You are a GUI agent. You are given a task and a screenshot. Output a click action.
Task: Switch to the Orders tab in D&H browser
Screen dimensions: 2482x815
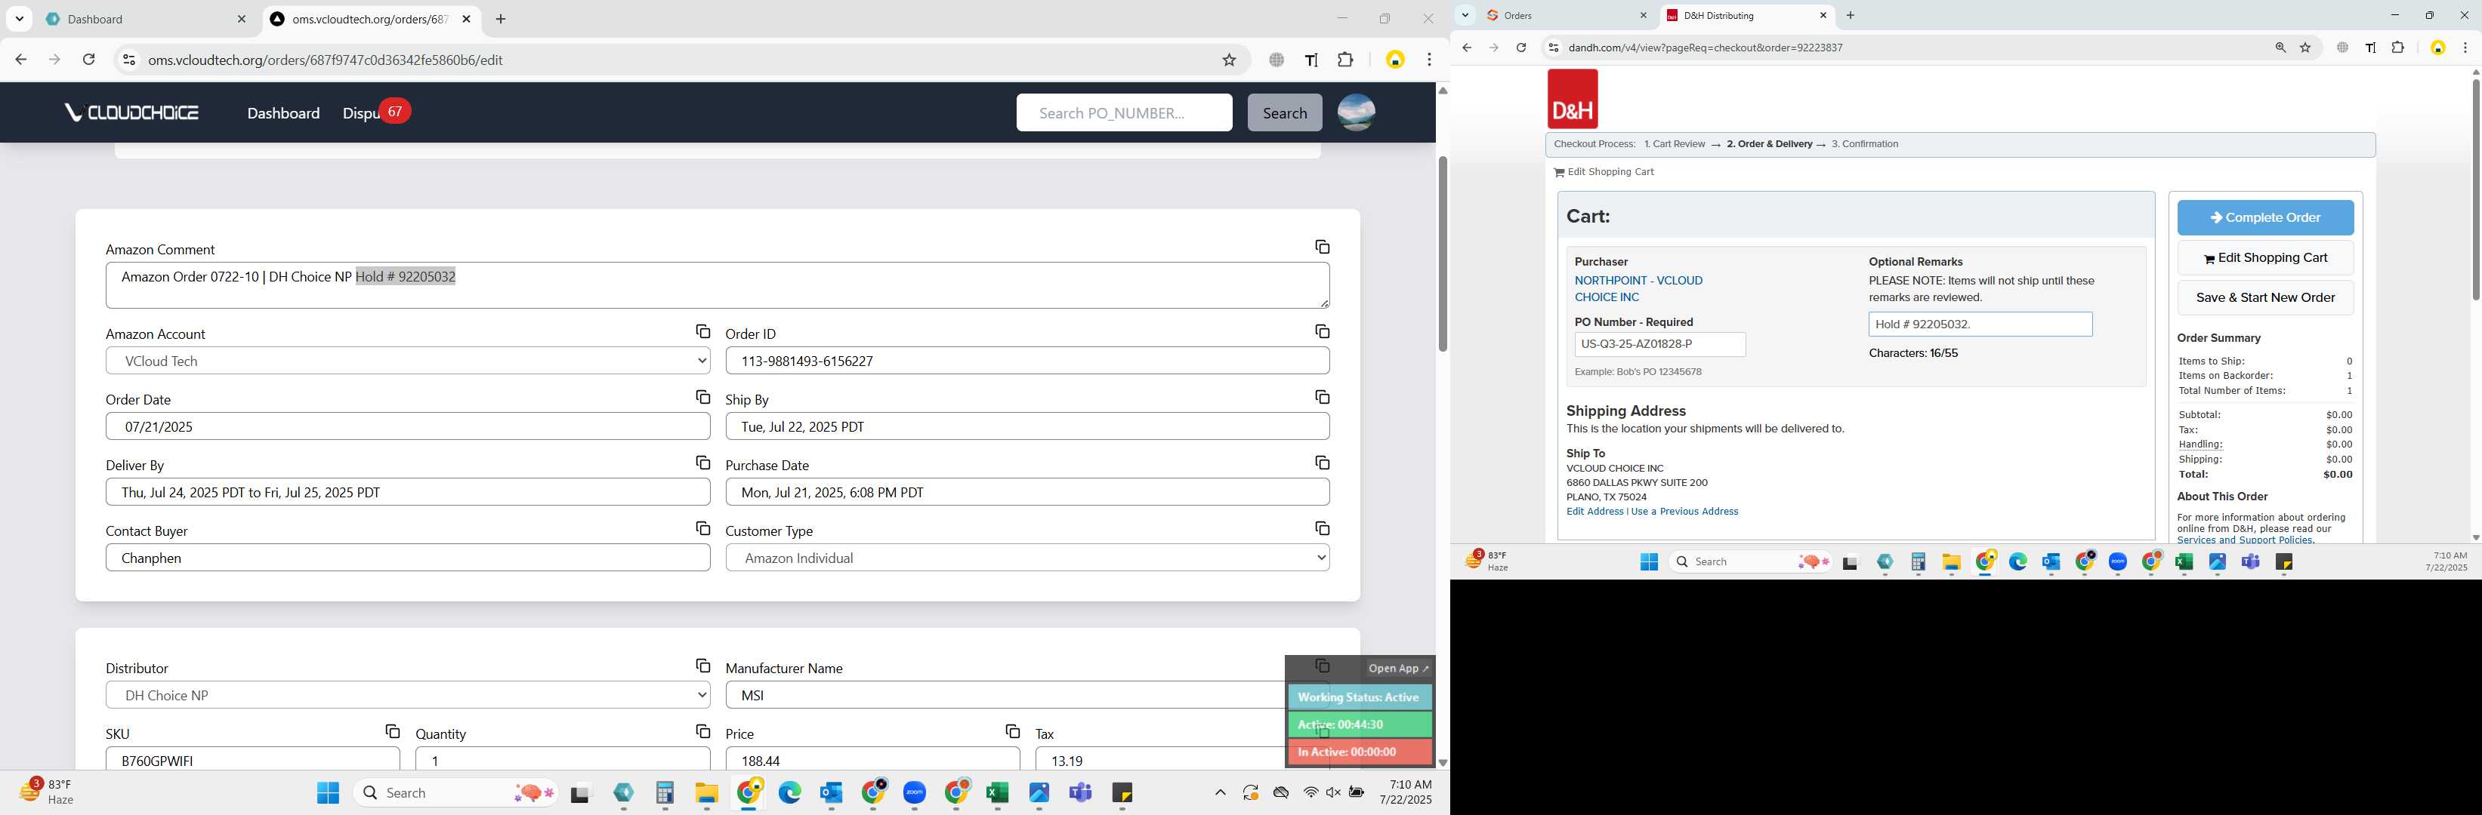coord(1567,15)
